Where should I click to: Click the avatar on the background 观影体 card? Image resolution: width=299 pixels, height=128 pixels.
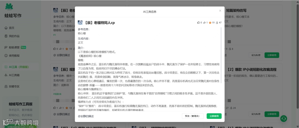click(x=55, y=69)
